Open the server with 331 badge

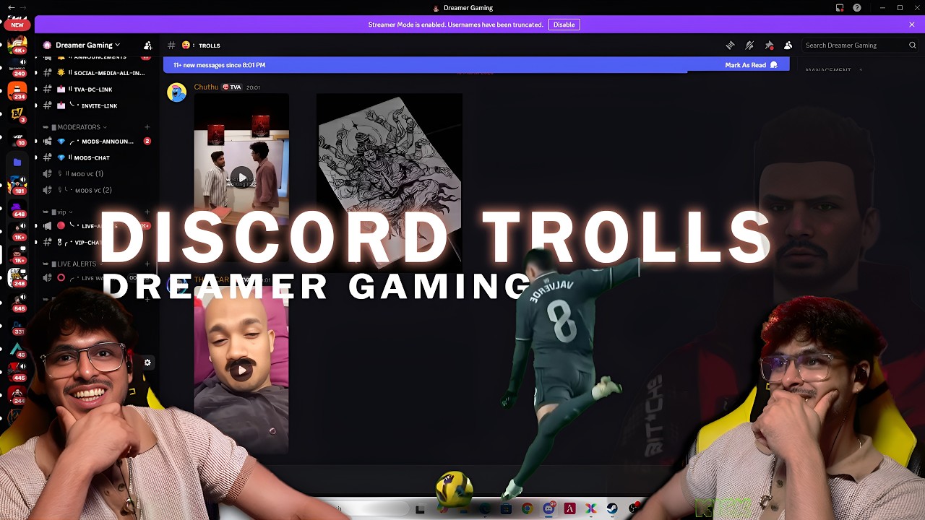click(x=17, y=325)
